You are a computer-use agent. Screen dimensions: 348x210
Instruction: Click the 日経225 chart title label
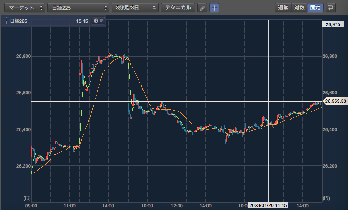[x=18, y=21]
